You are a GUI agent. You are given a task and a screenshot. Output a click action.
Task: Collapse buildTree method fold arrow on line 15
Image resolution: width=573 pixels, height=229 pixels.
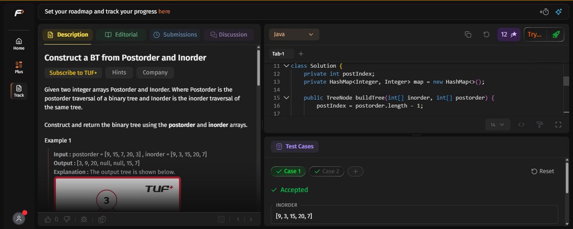[x=286, y=98]
